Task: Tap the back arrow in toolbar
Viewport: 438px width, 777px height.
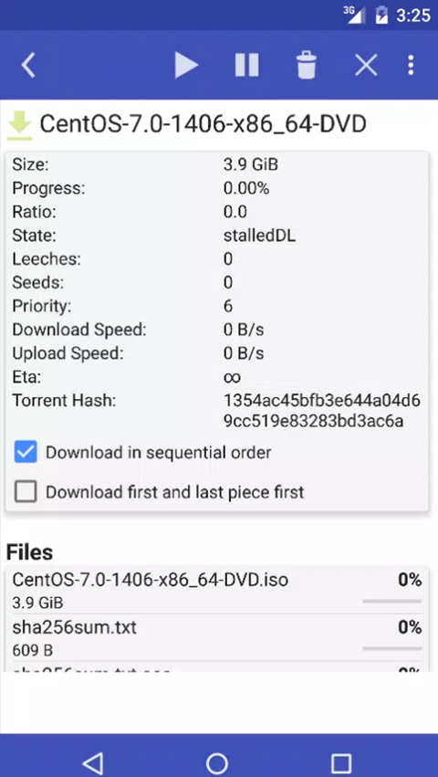Action: click(x=28, y=65)
